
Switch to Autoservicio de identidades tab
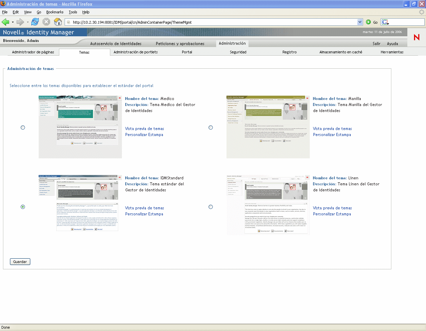click(116, 44)
